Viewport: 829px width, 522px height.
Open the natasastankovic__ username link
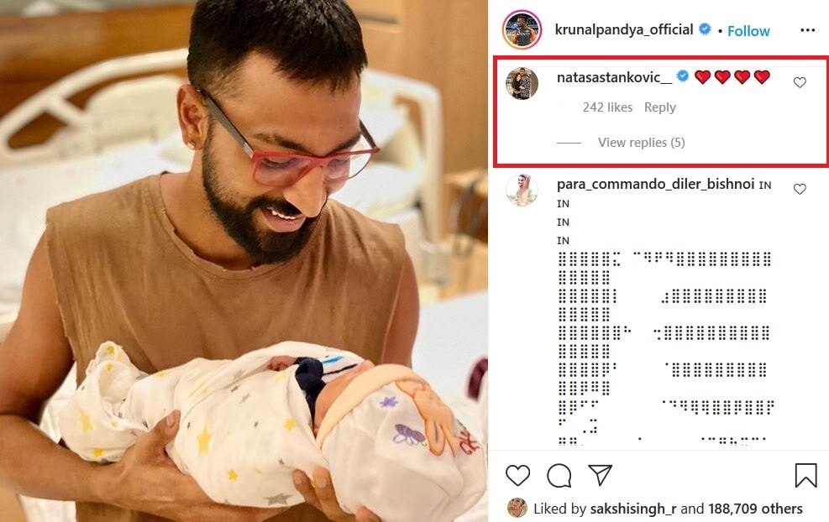click(x=614, y=78)
